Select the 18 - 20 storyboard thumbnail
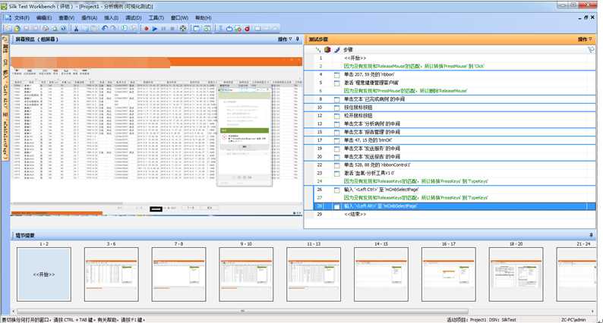The width and height of the screenshot is (603, 323). pos(516,274)
